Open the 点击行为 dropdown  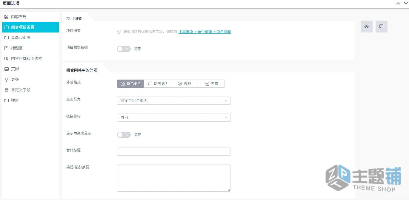coord(174,101)
